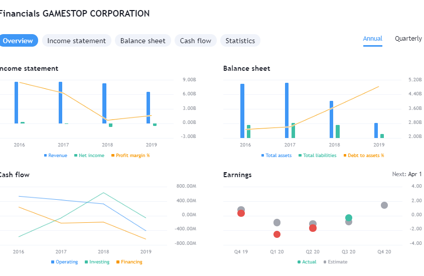Viewport: 424px width, 276px height.
Task: Open the Income statement tab
Action: tap(76, 41)
